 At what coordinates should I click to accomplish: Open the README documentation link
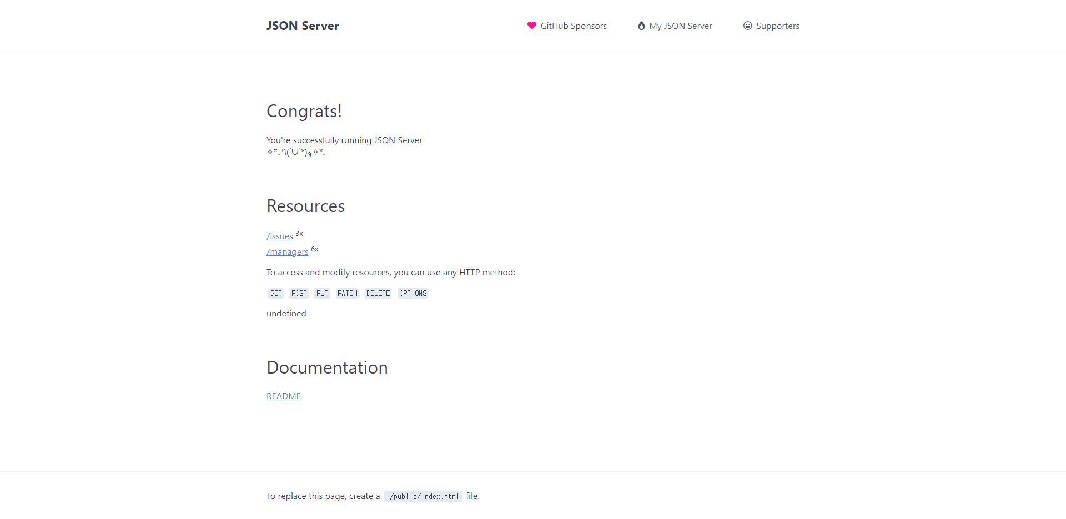(284, 396)
